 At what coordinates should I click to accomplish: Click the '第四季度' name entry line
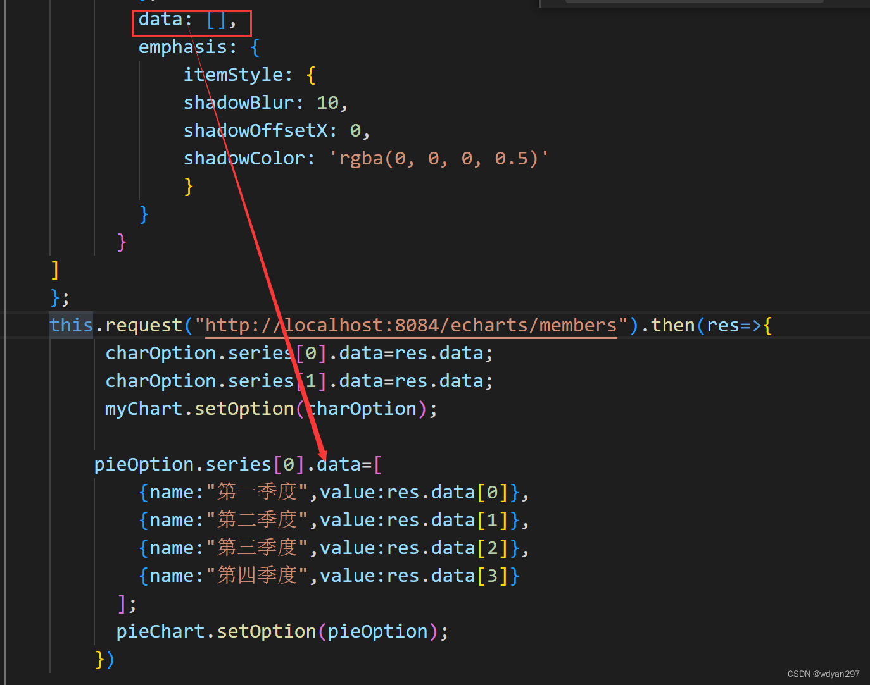click(x=329, y=576)
